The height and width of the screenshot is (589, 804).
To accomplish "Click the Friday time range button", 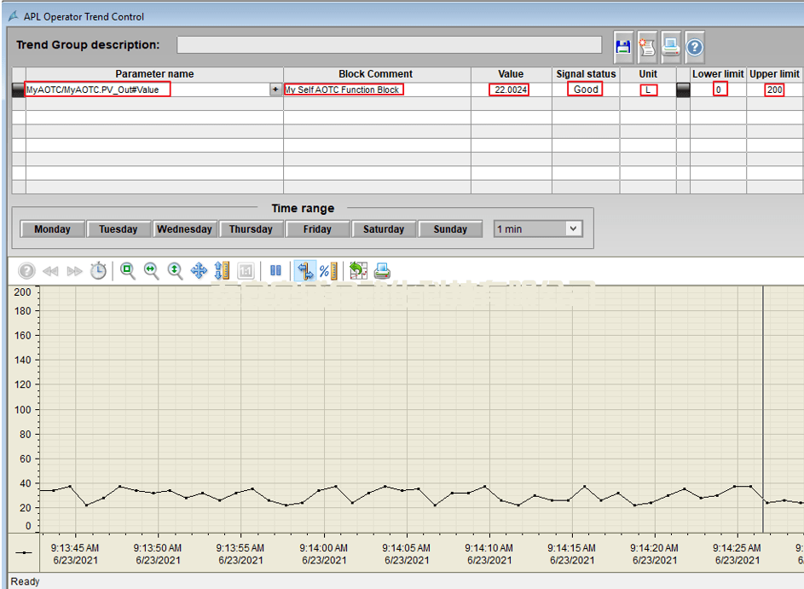I will pyautogui.click(x=317, y=229).
